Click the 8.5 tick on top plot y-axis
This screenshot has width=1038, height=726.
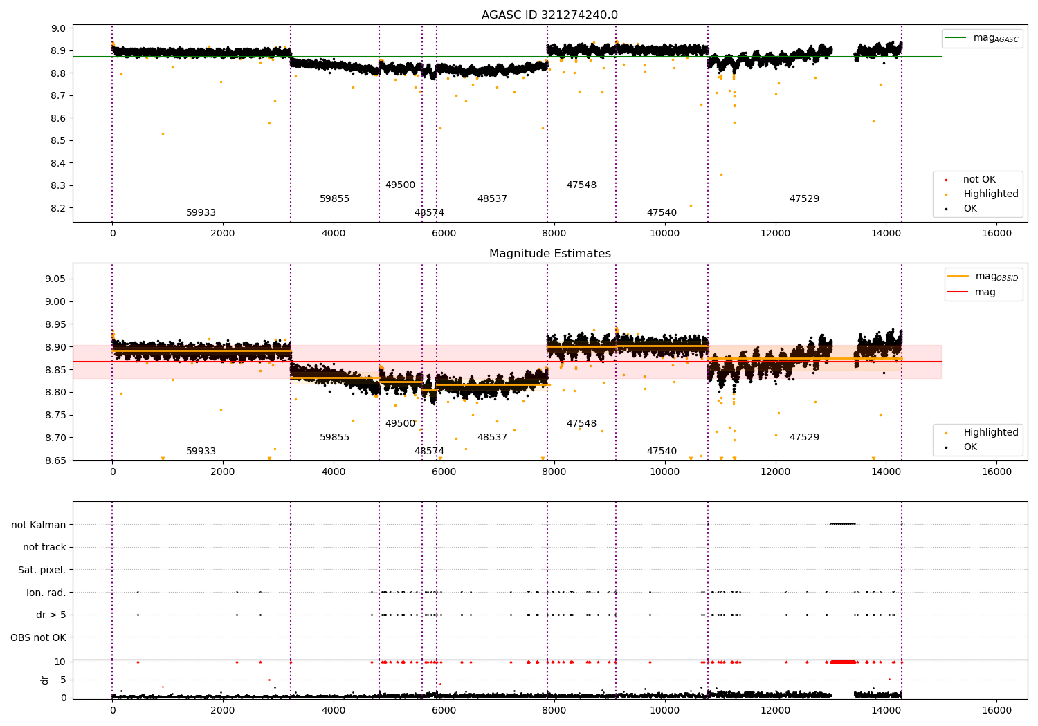[x=58, y=140]
